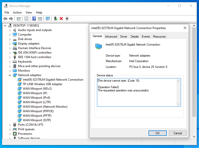This screenshot has height=148, width=199.
Task: Click Scan for hardware changes icon
Action: pos(48,19)
